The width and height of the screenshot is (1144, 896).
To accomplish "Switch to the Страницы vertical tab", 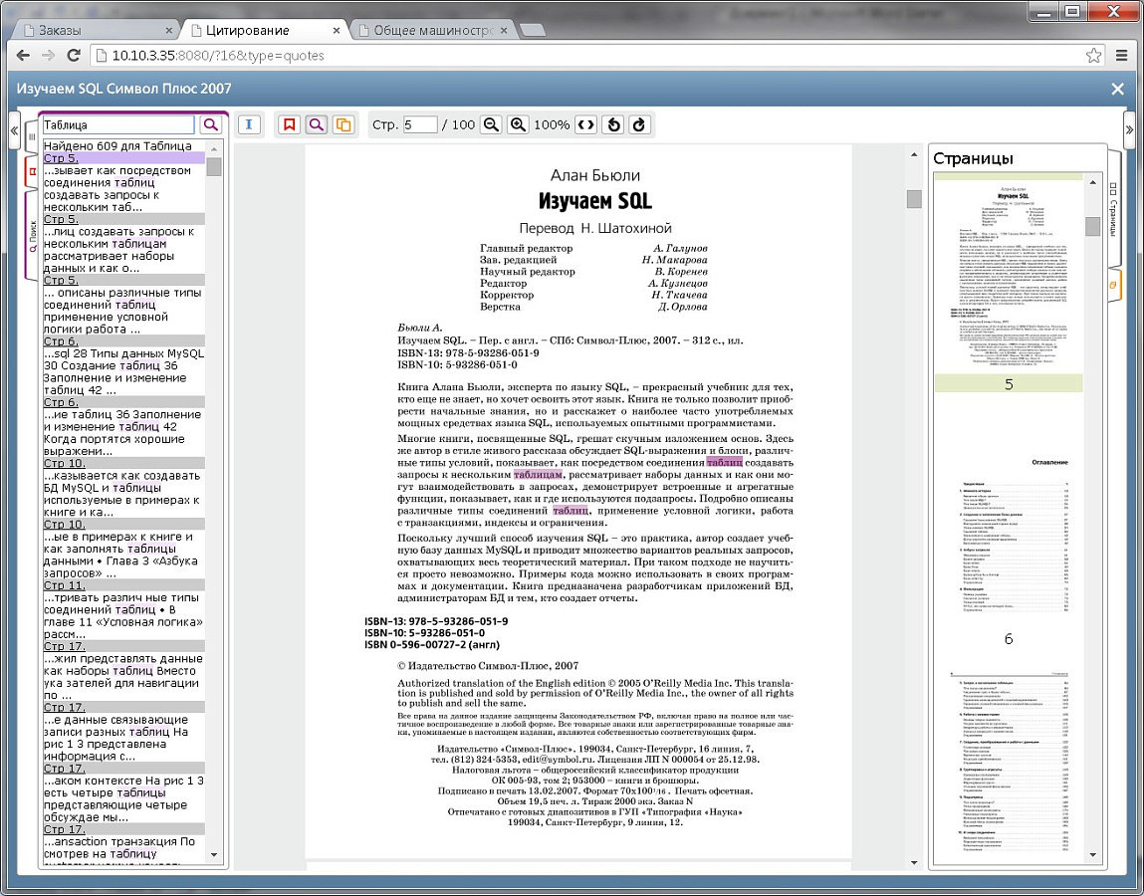I will [1113, 209].
